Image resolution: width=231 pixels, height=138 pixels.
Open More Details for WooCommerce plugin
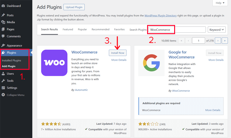pos(119,60)
